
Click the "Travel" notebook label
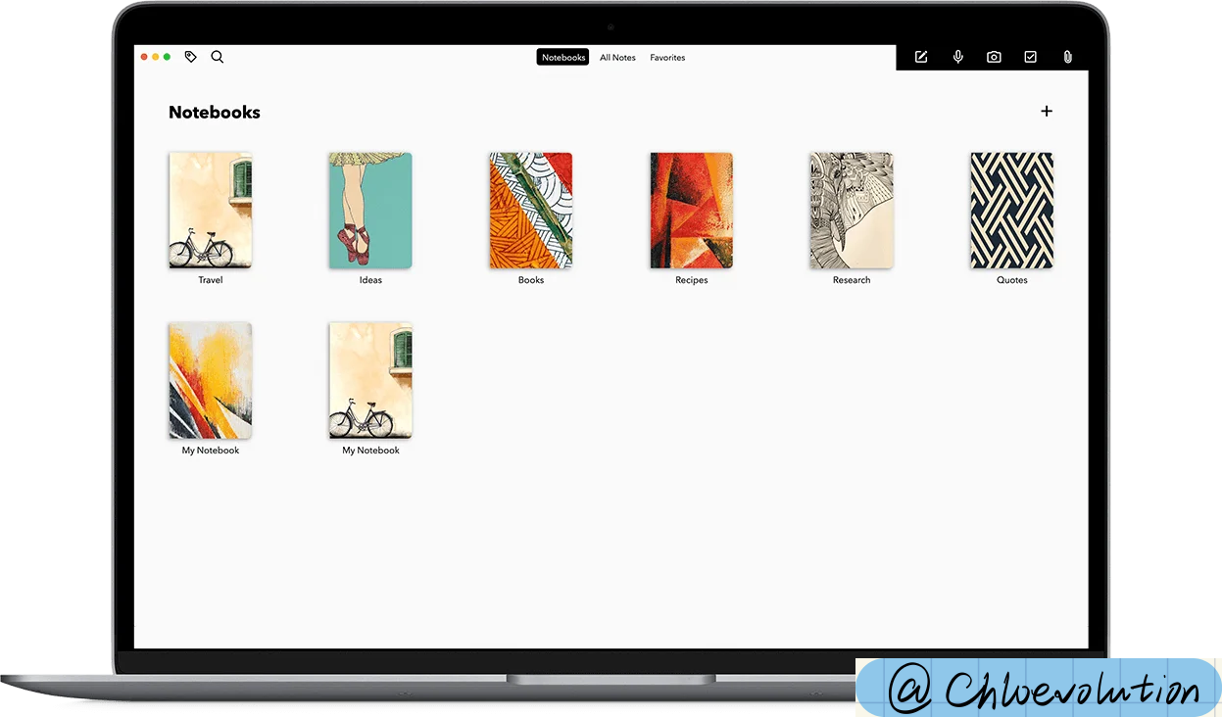211,280
